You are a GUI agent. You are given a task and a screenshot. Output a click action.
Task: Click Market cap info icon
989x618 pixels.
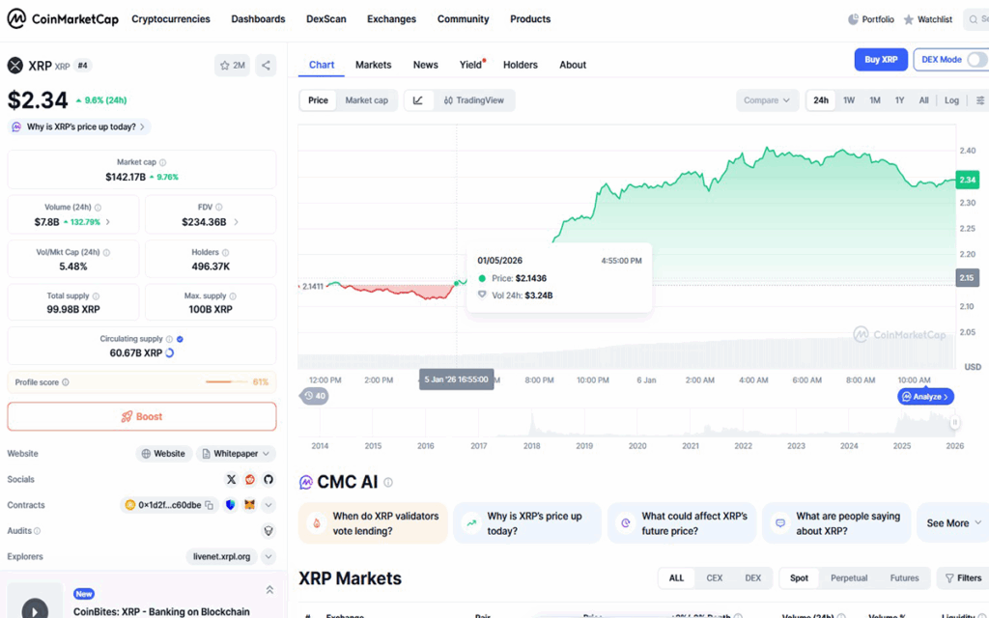click(162, 162)
